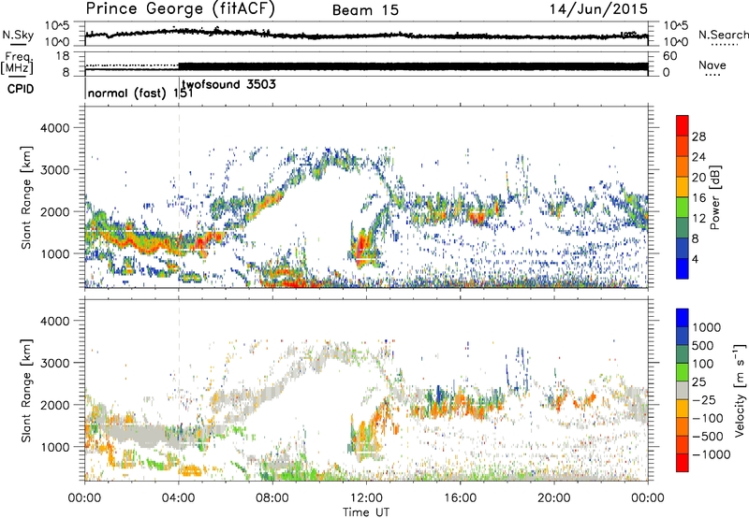Select the "60" Nave axis tick
Image resolution: width=749 pixels, height=518 pixels.
coord(669,56)
